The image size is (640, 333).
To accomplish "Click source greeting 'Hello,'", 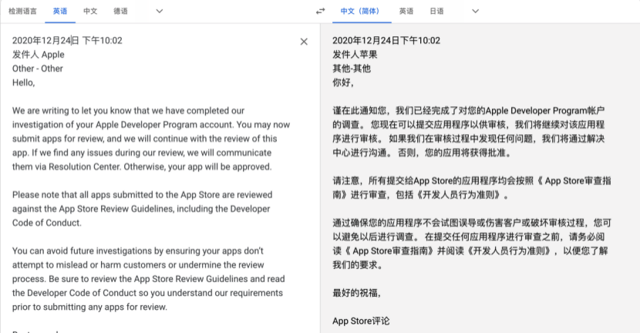I will click(24, 82).
